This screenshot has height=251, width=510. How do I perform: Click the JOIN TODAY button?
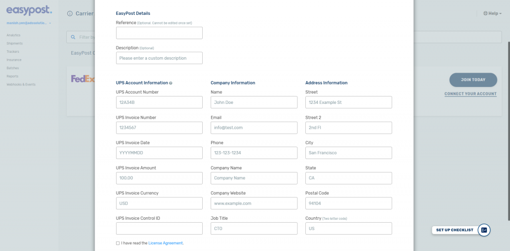473,80
